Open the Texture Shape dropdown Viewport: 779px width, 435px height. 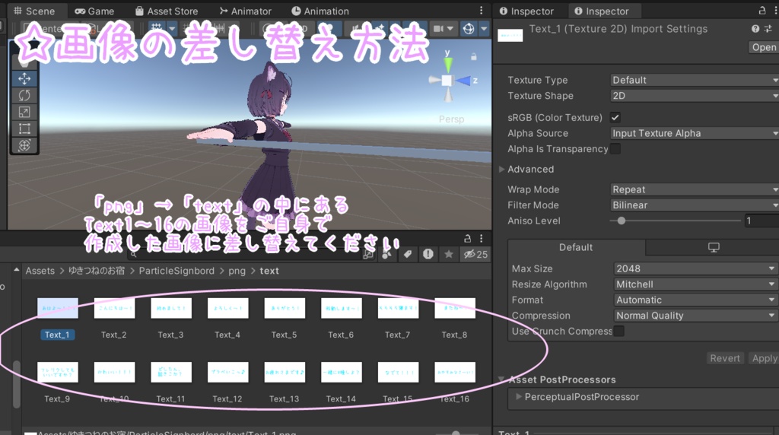coord(695,96)
